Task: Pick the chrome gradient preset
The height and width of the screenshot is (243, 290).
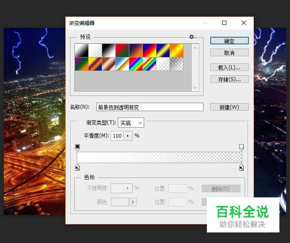Action: 122,64
